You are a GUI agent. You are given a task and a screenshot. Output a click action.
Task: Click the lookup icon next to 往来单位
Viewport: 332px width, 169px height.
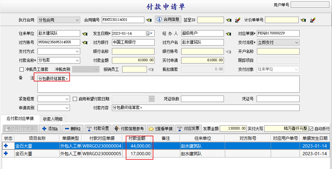(x=85, y=33)
